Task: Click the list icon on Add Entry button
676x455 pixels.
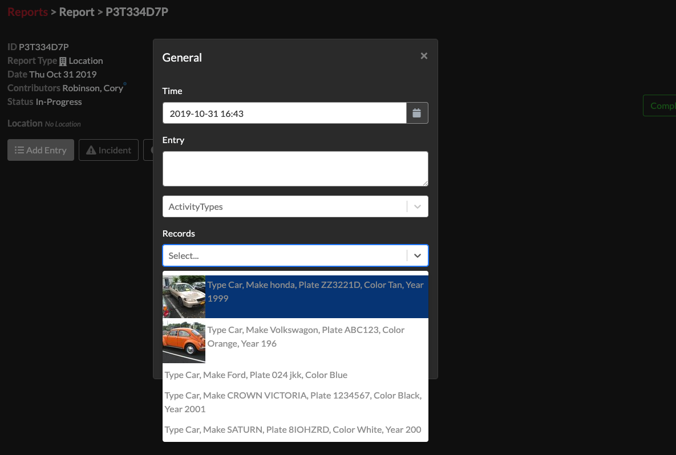Action: [21, 150]
